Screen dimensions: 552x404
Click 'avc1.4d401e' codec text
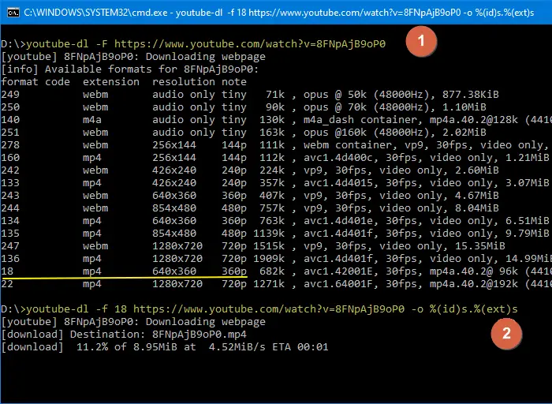338,221
